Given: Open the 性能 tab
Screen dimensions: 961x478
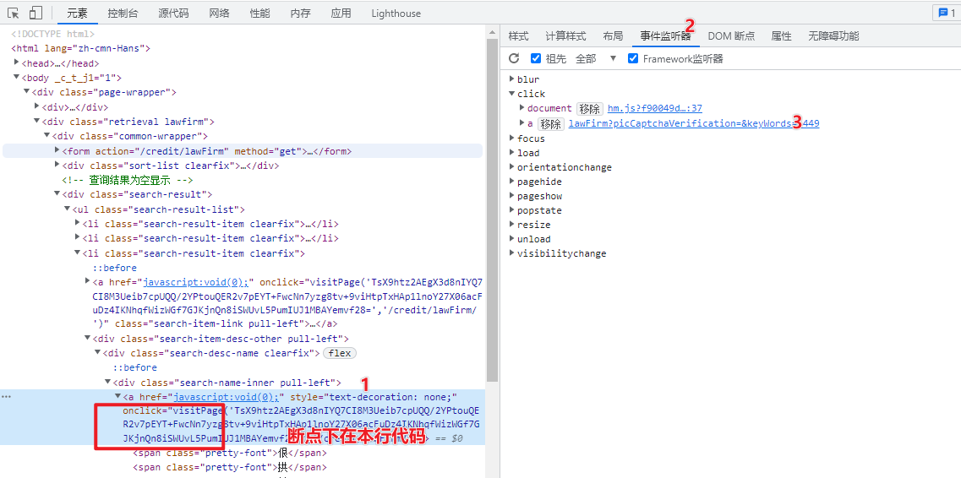Looking at the screenshot, I should pyautogui.click(x=259, y=14).
